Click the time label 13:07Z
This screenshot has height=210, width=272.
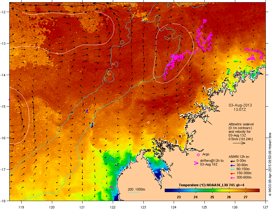point(240,110)
